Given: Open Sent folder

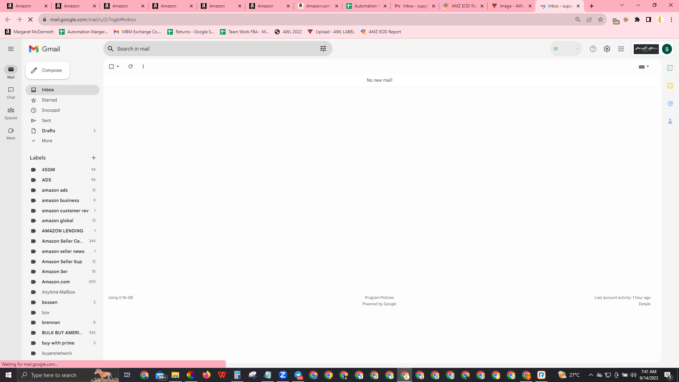Looking at the screenshot, I should coord(62,121).
